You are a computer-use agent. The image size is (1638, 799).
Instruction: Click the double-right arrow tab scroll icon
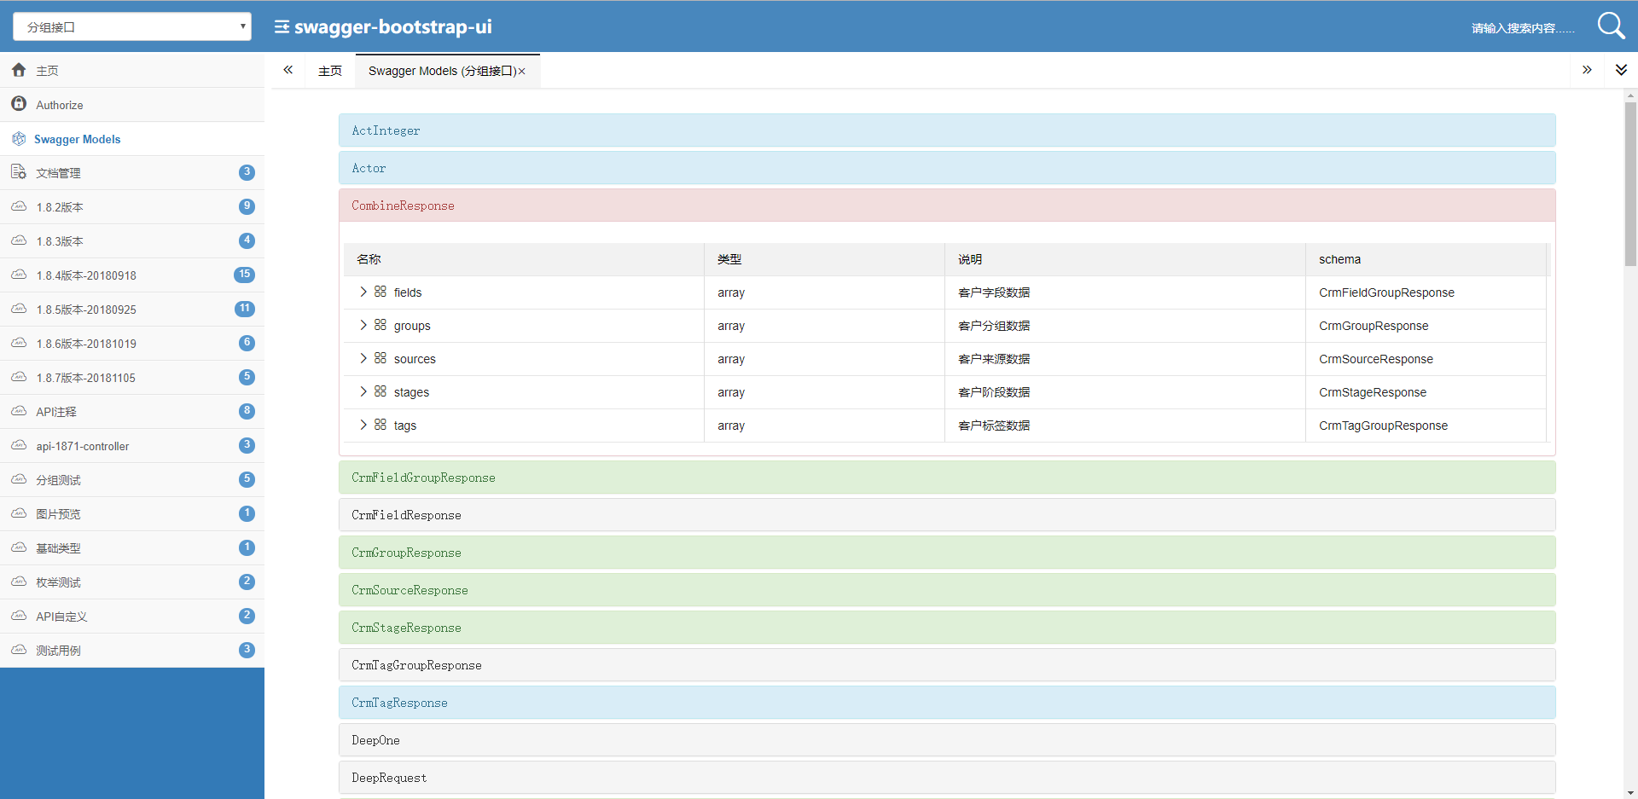(x=1587, y=70)
